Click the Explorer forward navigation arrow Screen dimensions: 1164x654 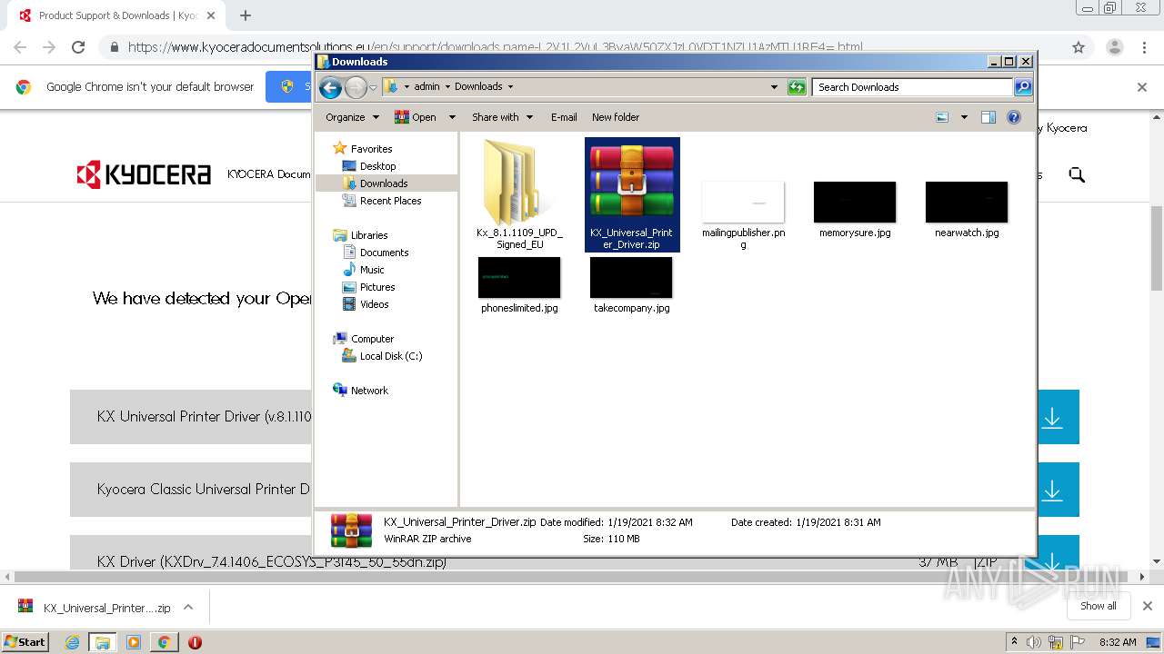click(x=356, y=87)
